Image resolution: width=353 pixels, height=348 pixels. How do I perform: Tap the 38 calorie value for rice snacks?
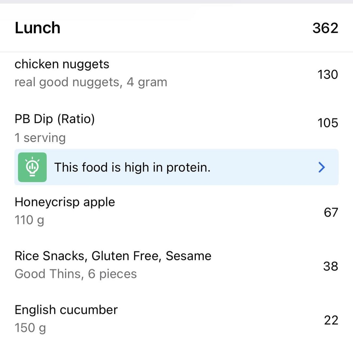(331, 266)
